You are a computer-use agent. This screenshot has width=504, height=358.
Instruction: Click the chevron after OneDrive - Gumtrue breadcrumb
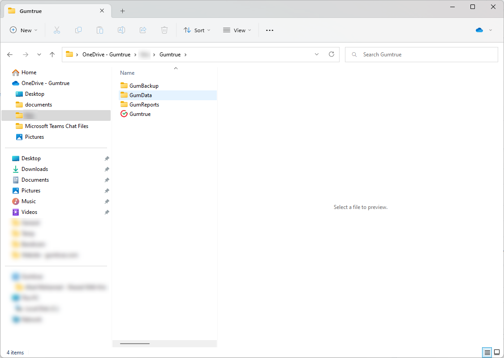pos(135,55)
